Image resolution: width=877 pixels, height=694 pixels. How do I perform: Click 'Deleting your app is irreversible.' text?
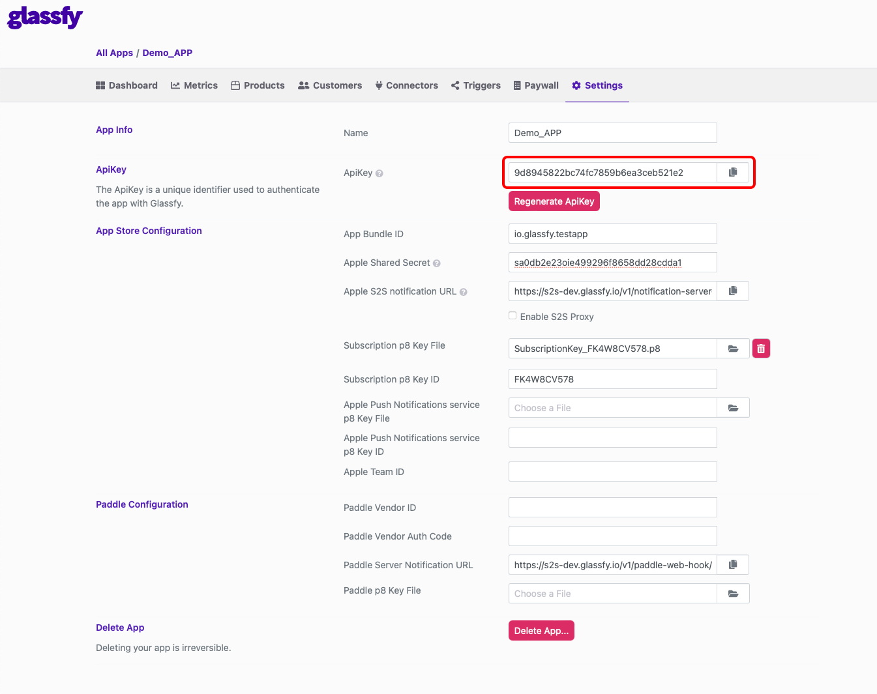[x=163, y=648]
